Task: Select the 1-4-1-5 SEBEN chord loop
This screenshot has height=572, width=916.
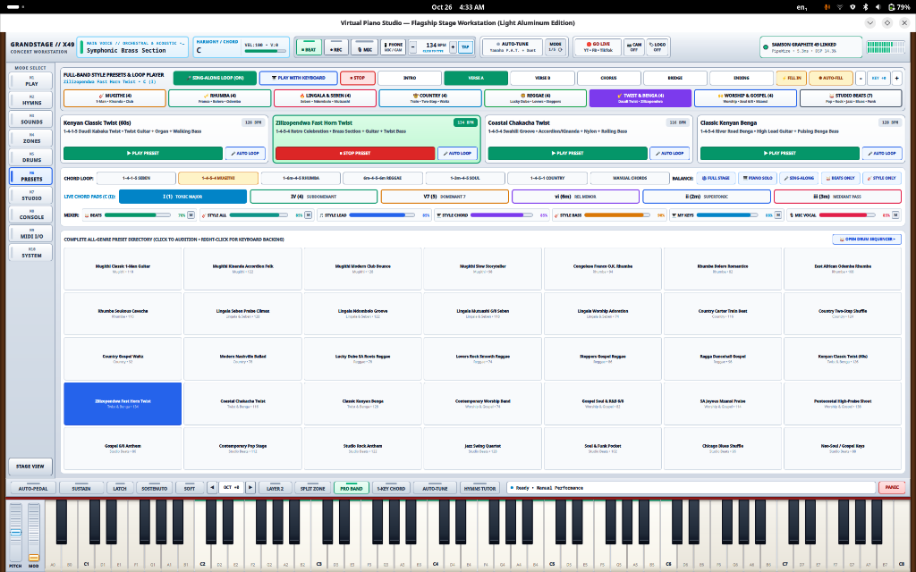Action: coord(136,178)
